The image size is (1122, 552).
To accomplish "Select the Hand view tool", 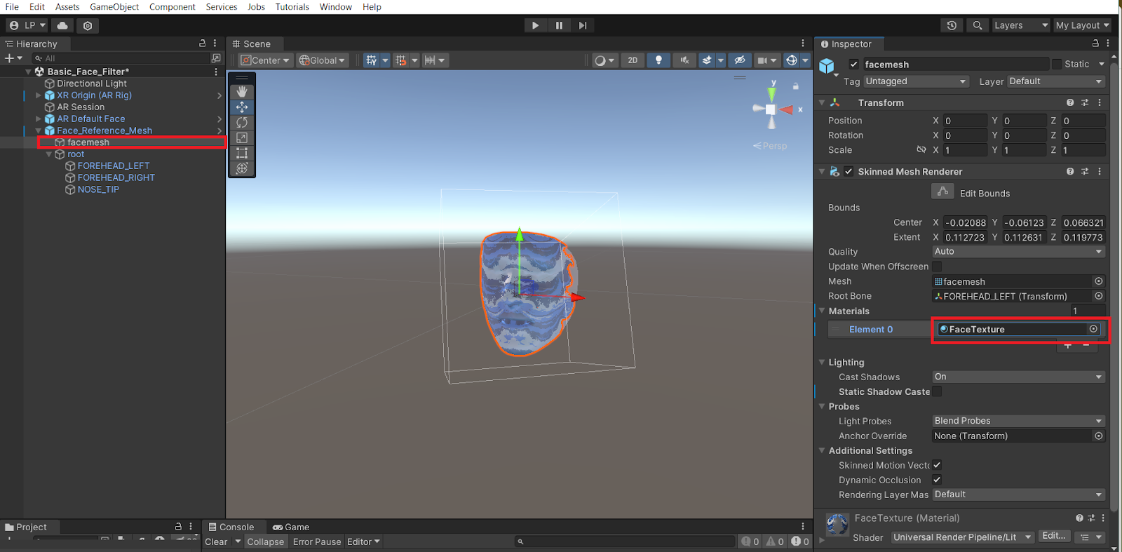I will tap(242, 92).
